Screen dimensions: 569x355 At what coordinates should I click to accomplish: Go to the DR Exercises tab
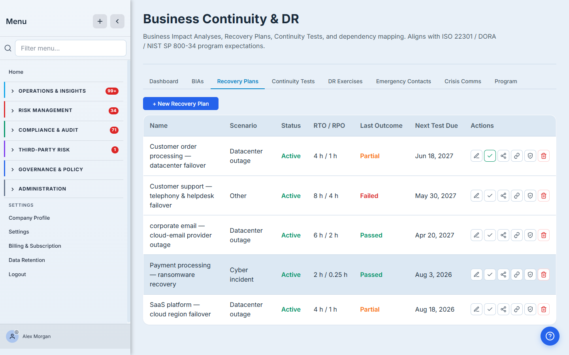coord(345,81)
